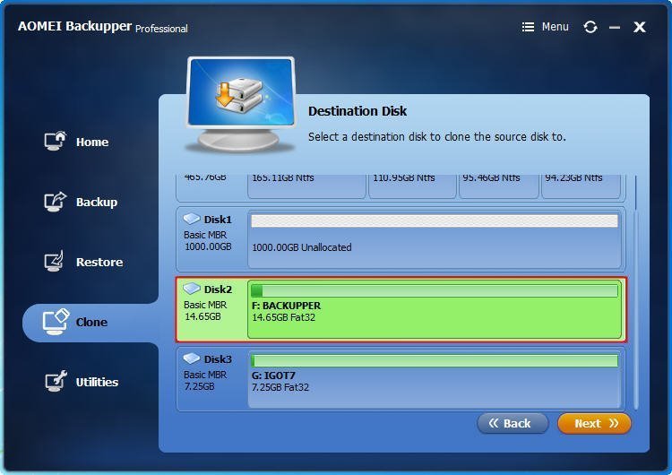Click the Disk2 drive icon

click(192, 289)
